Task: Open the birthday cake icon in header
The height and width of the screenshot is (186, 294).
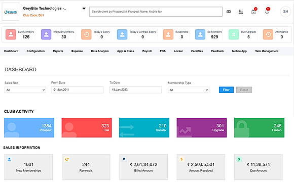Action: coord(241,12)
